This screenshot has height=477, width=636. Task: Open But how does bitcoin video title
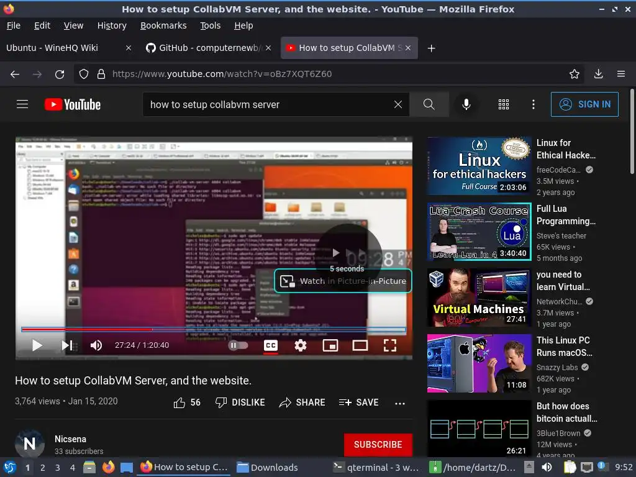(566, 412)
